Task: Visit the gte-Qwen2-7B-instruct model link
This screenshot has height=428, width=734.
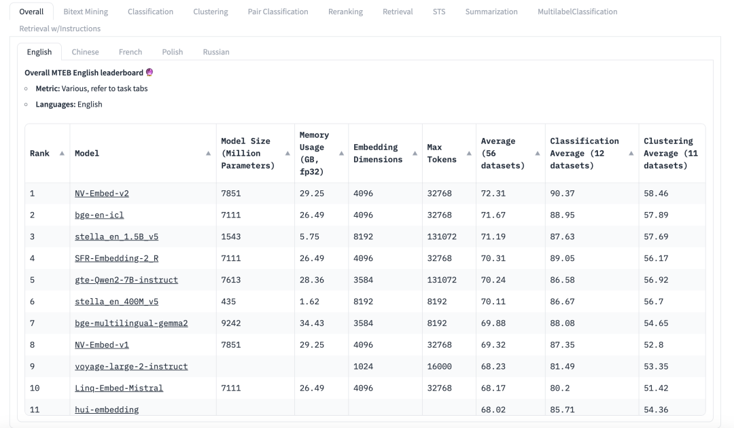Action: 126,280
